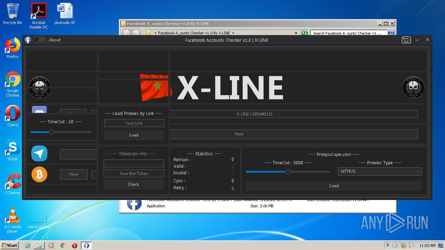Click the Action Center flag tray icon
445x250 pixels.
pos(412,245)
